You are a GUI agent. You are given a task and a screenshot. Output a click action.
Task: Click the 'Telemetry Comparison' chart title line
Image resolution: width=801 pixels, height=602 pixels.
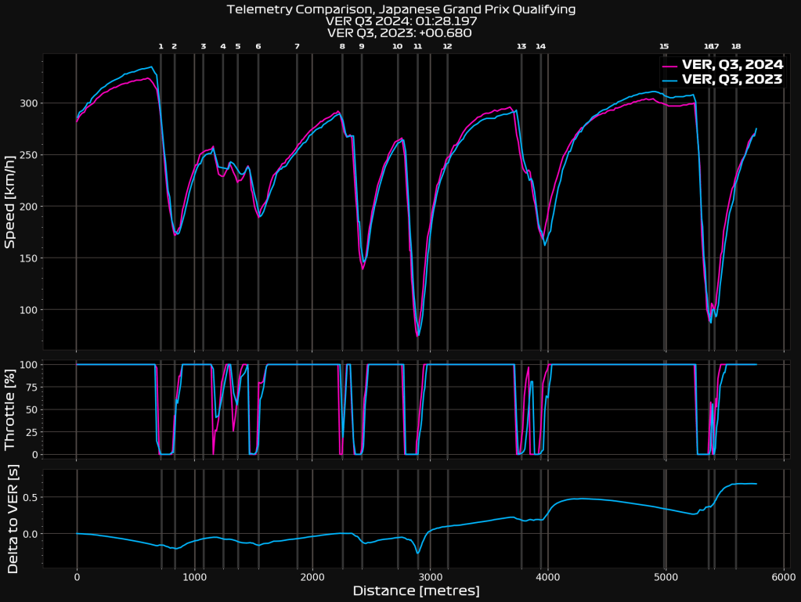coord(400,9)
